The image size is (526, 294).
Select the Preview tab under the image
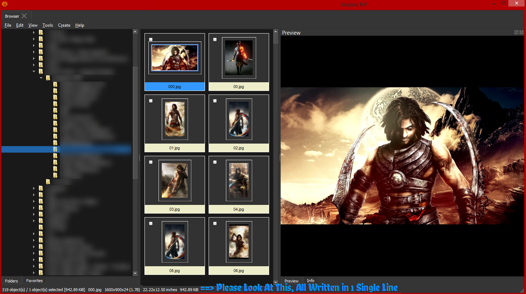tap(291, 281)
